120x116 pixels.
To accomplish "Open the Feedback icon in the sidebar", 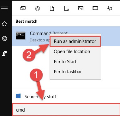I will point(4,54).
